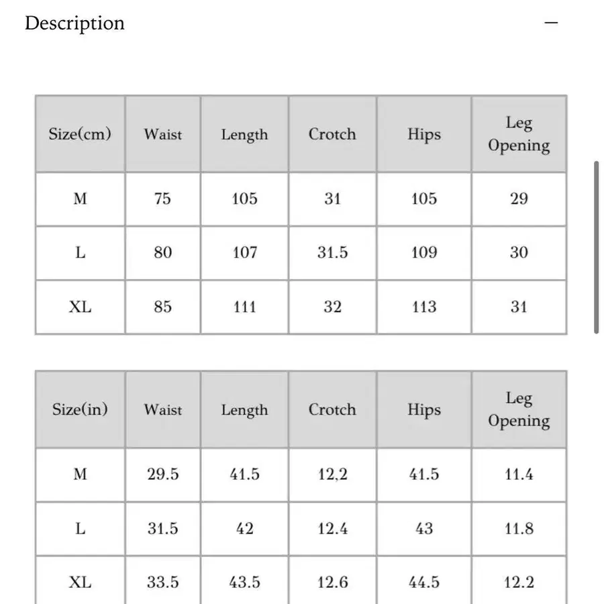Click Length header in the centimeter table
604x604 pixels.
point(244,134)
